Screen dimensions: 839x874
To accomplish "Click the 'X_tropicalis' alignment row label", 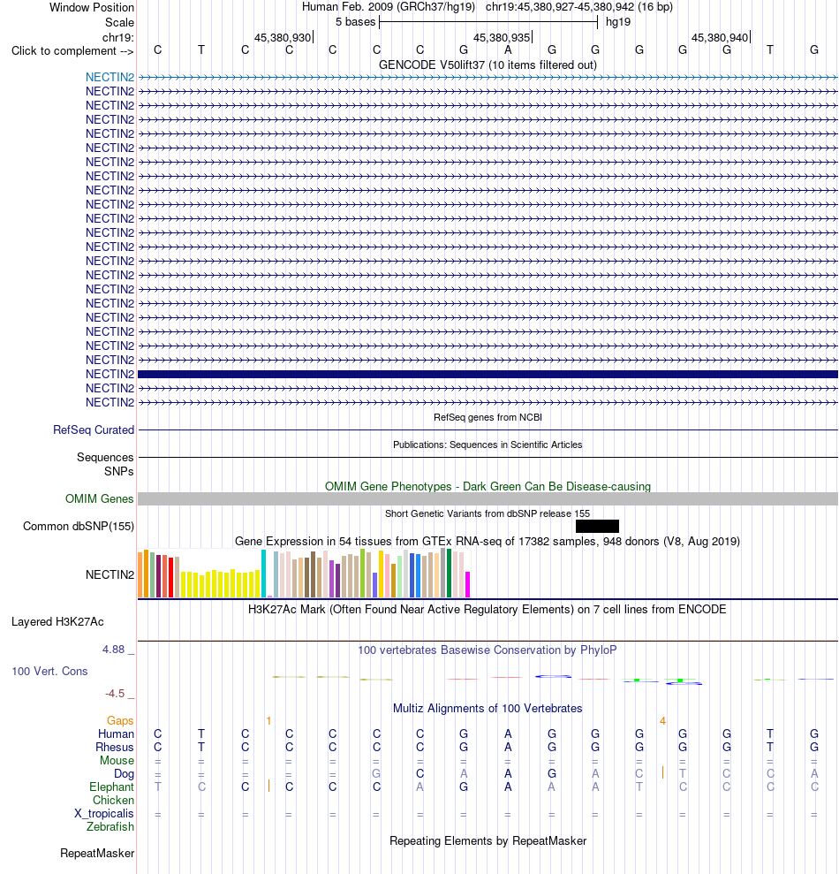I will 104,813.
